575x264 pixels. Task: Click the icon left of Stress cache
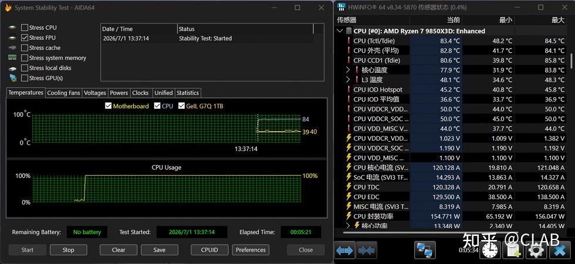point(13,48)
